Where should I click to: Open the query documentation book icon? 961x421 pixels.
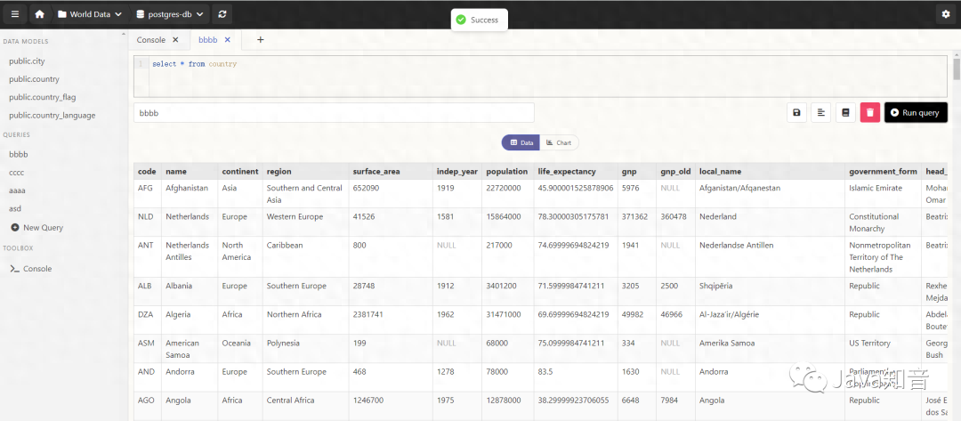(845, 113)
